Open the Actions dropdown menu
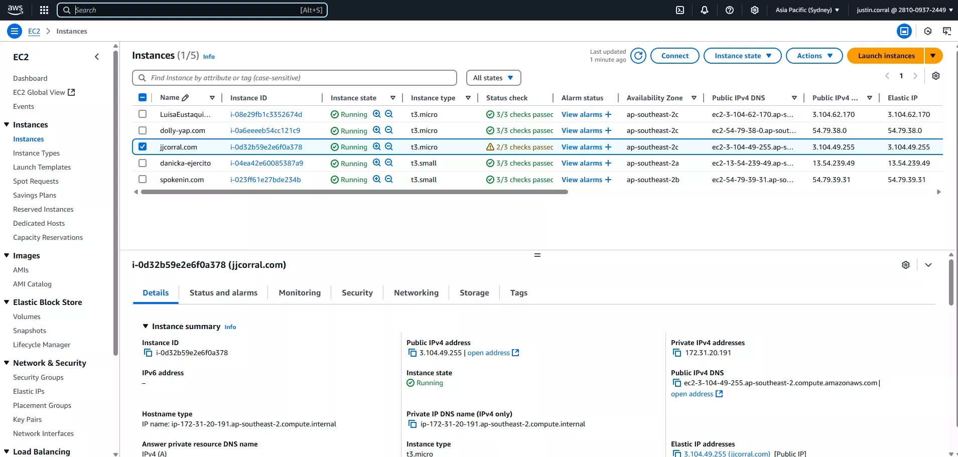 pos(814,56)
